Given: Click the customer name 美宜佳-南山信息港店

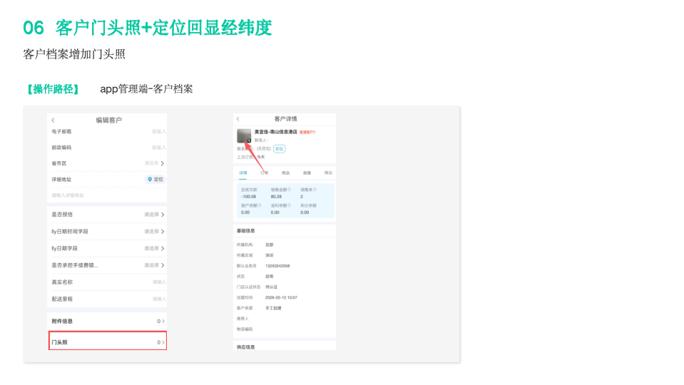Looking at the screenshot, I should coord(276,132).
